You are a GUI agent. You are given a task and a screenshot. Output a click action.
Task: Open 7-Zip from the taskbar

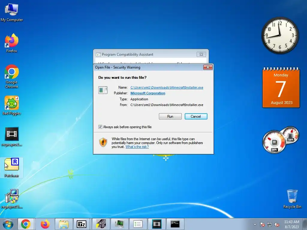pos(82,224)
